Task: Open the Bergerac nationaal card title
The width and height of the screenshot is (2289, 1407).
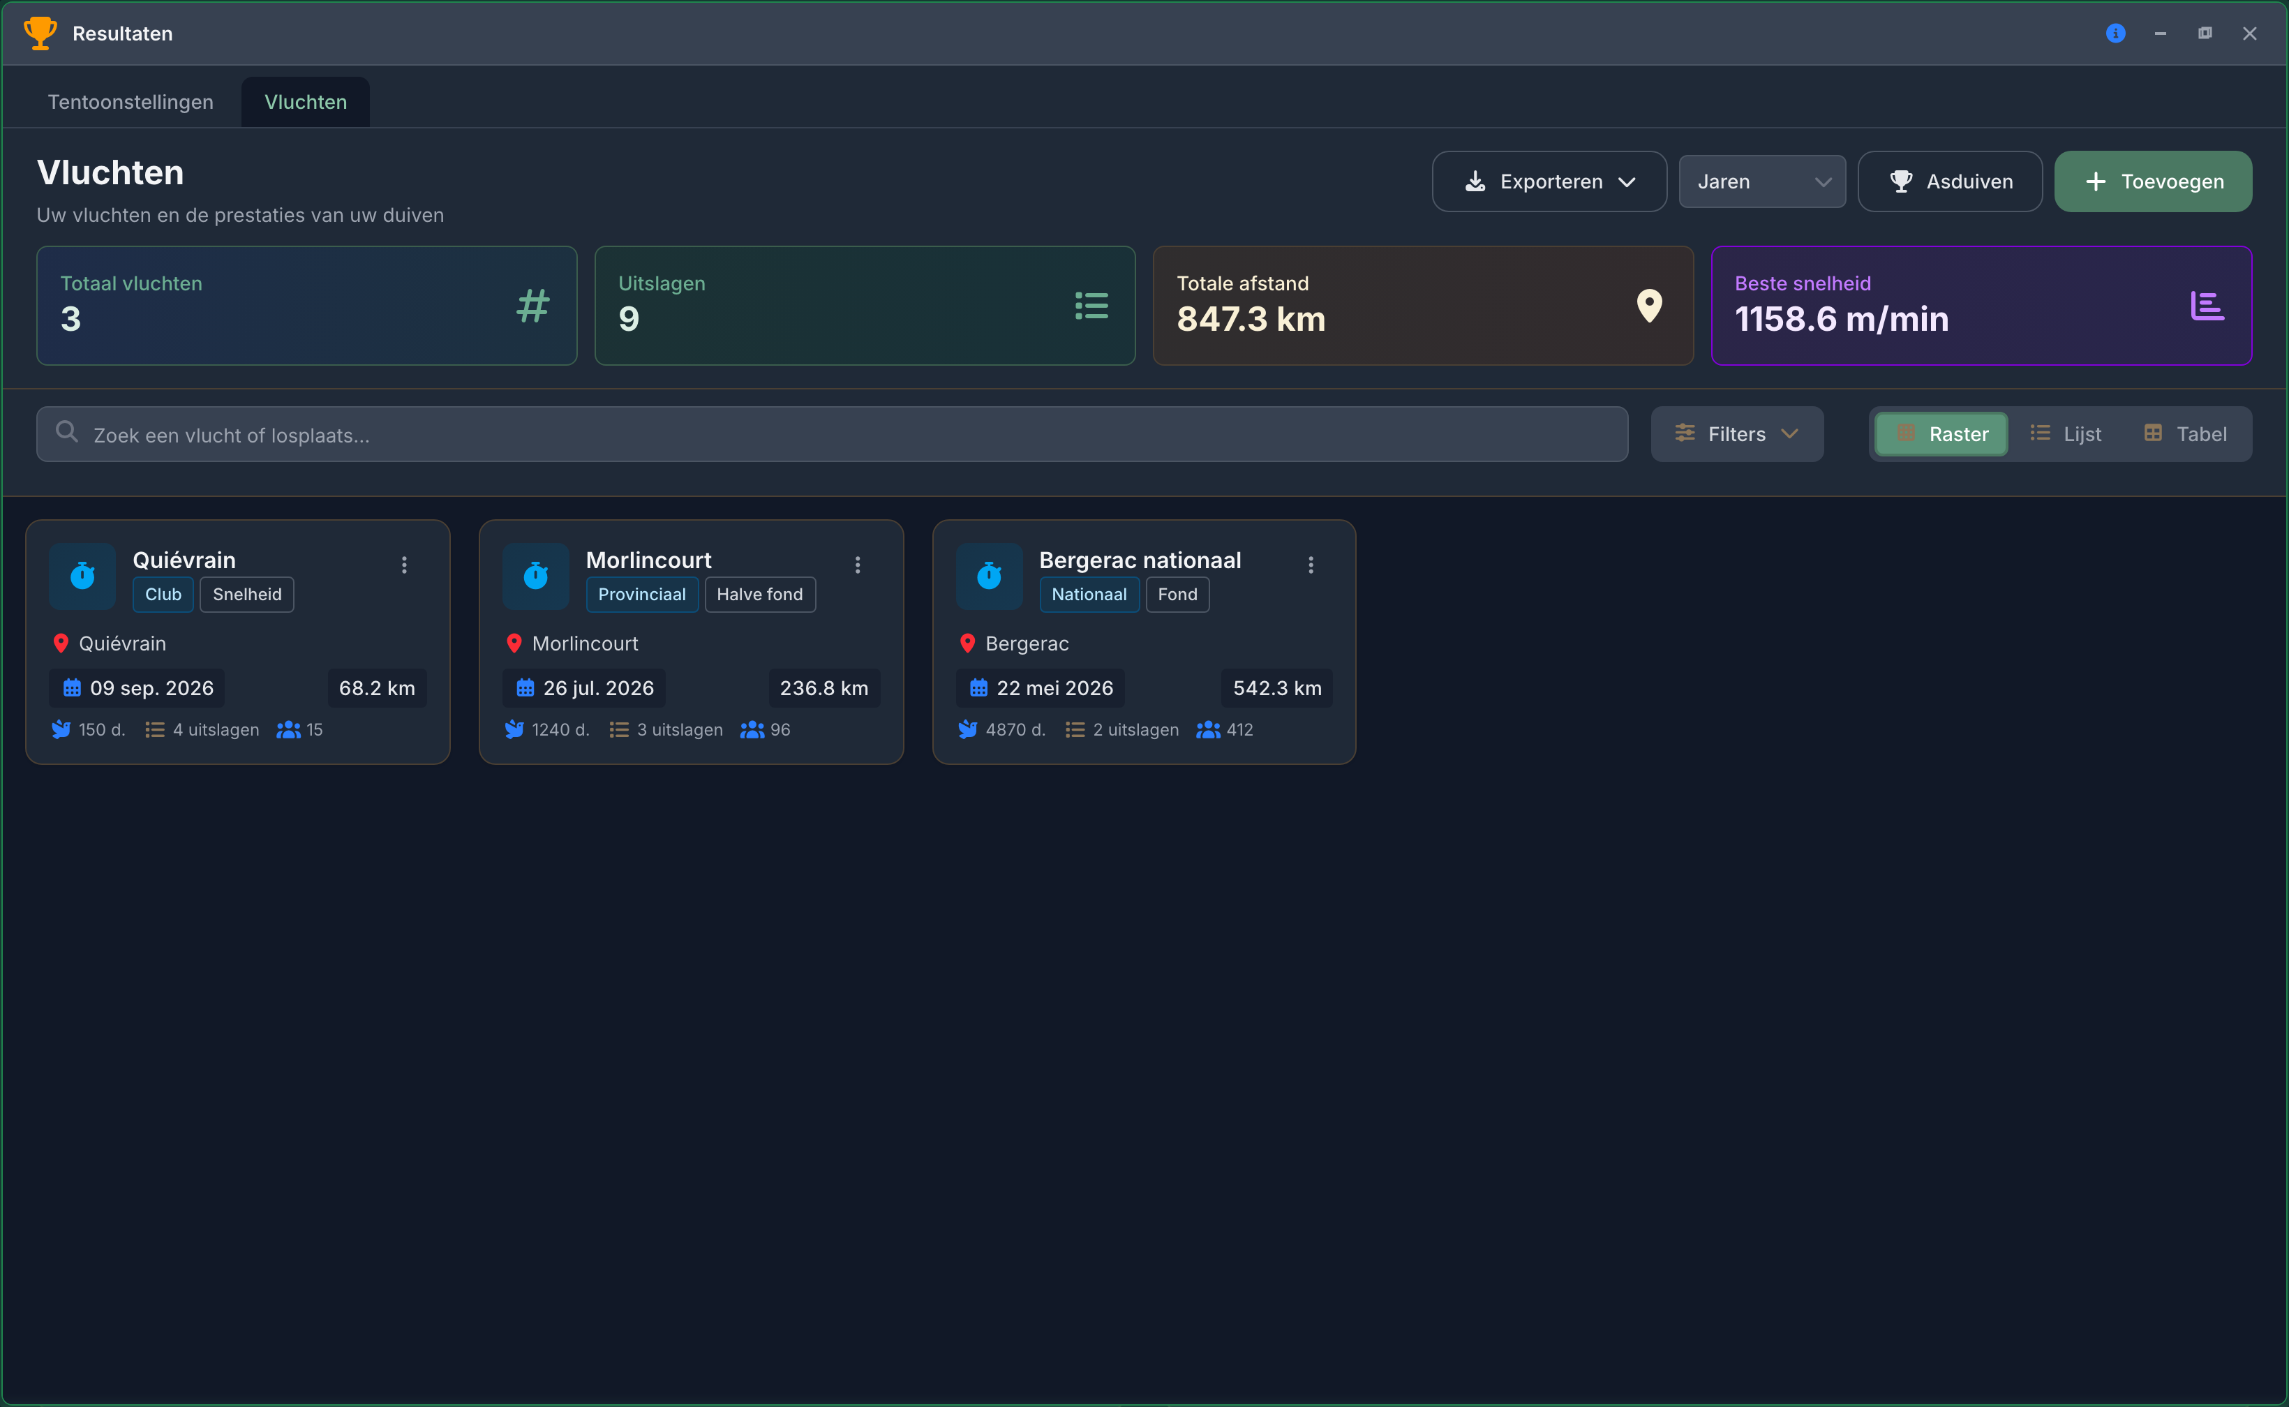Action: 1139,560
